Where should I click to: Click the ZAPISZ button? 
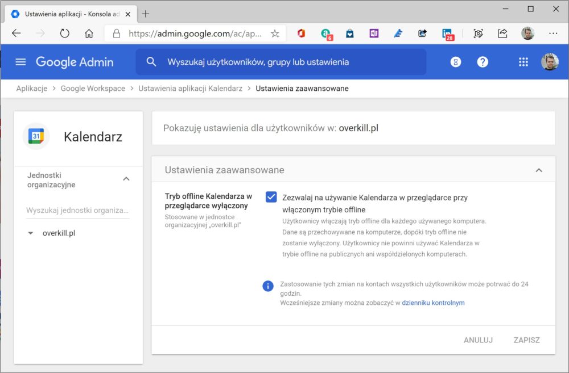(527, 340)
